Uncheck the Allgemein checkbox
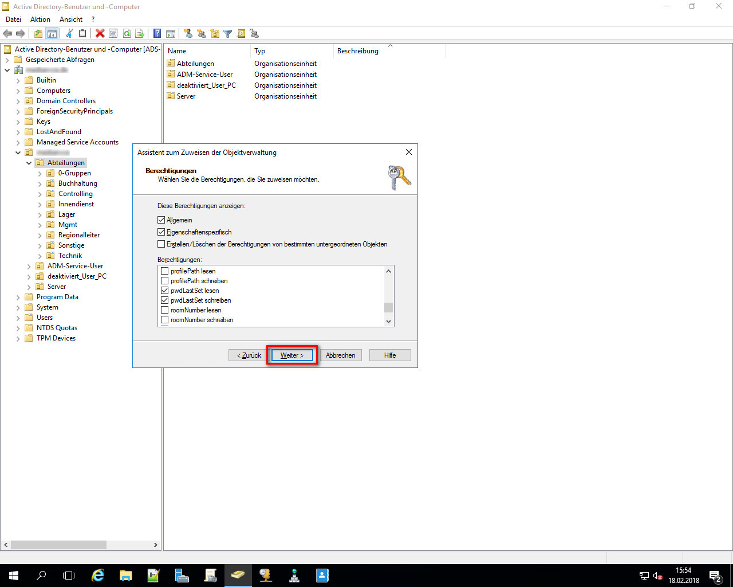The image size is (733, 587). pos(161,220)
